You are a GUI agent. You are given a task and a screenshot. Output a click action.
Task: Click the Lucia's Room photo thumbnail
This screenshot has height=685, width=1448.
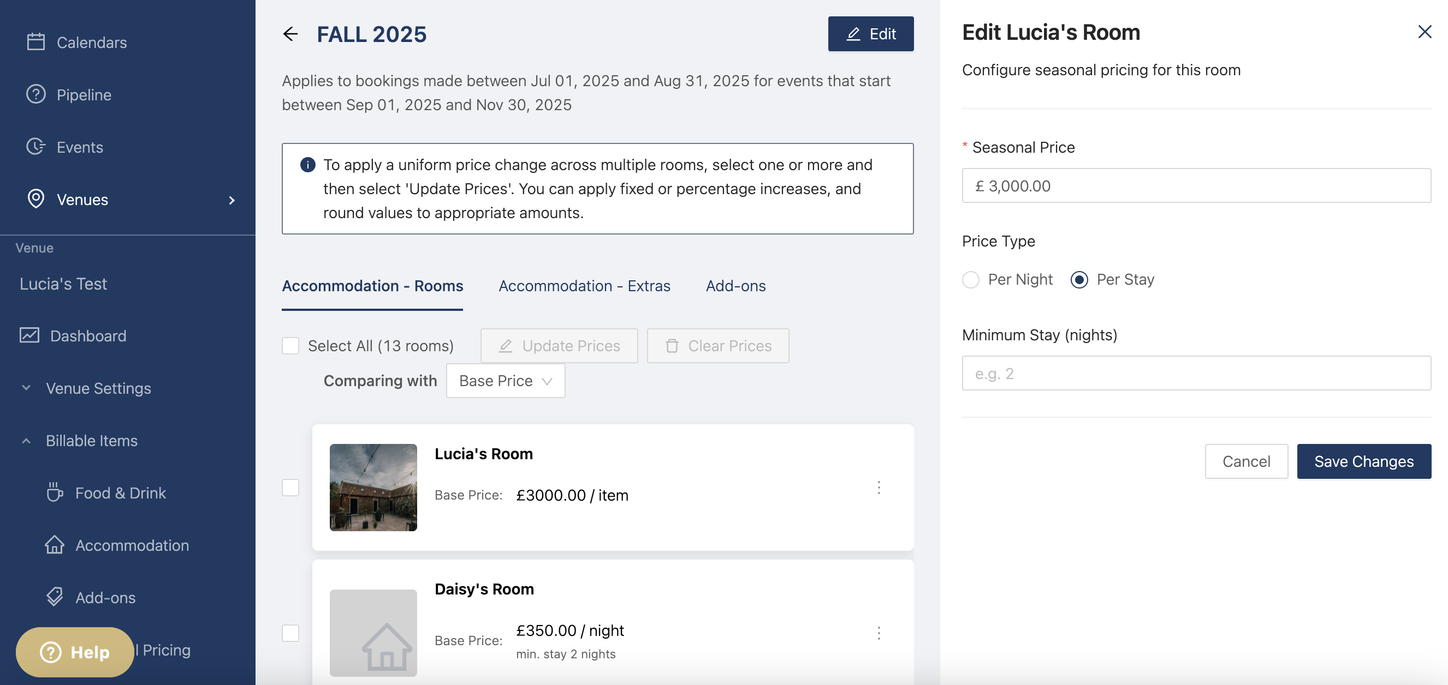tap(373, 488)
